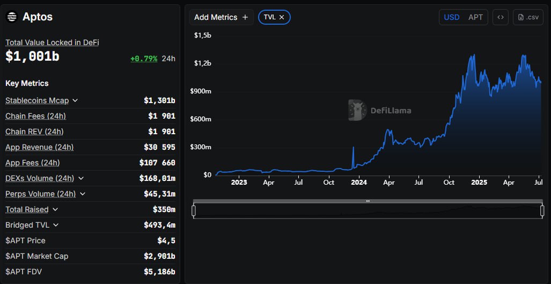Switch chart denomination to APT
The height and width of the screenshot is (284, 551).
(x=475, y=17)
